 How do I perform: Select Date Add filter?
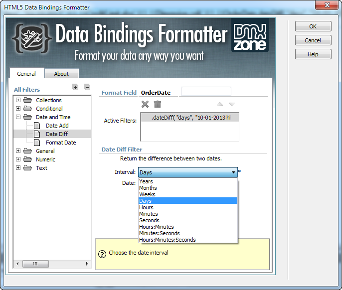tap(57, 126)
